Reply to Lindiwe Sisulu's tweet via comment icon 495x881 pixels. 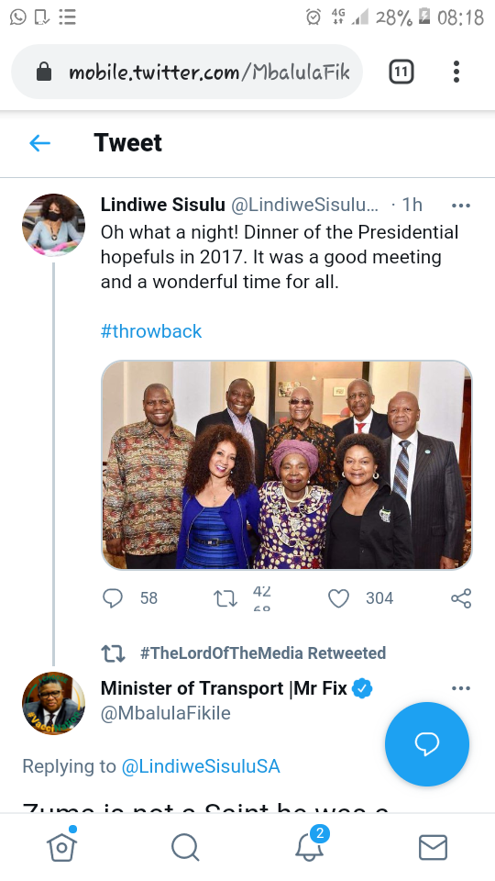click(113, 597)
